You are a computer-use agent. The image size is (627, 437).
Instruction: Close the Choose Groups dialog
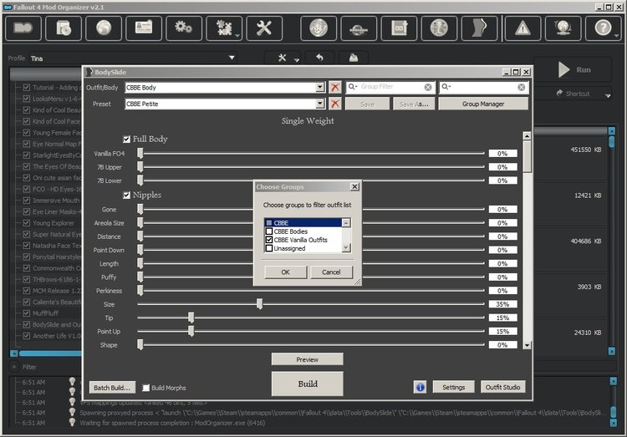tap(354, 186)
